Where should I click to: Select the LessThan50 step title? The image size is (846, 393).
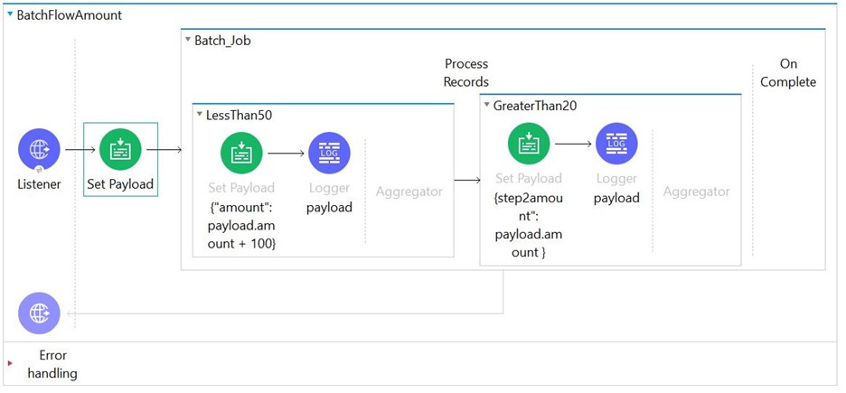click(239, 115)
